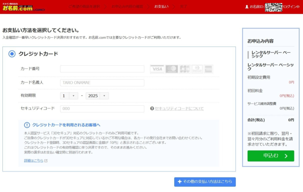Click the question mark icon beside セキュリティコードについて

click(152, 109)
